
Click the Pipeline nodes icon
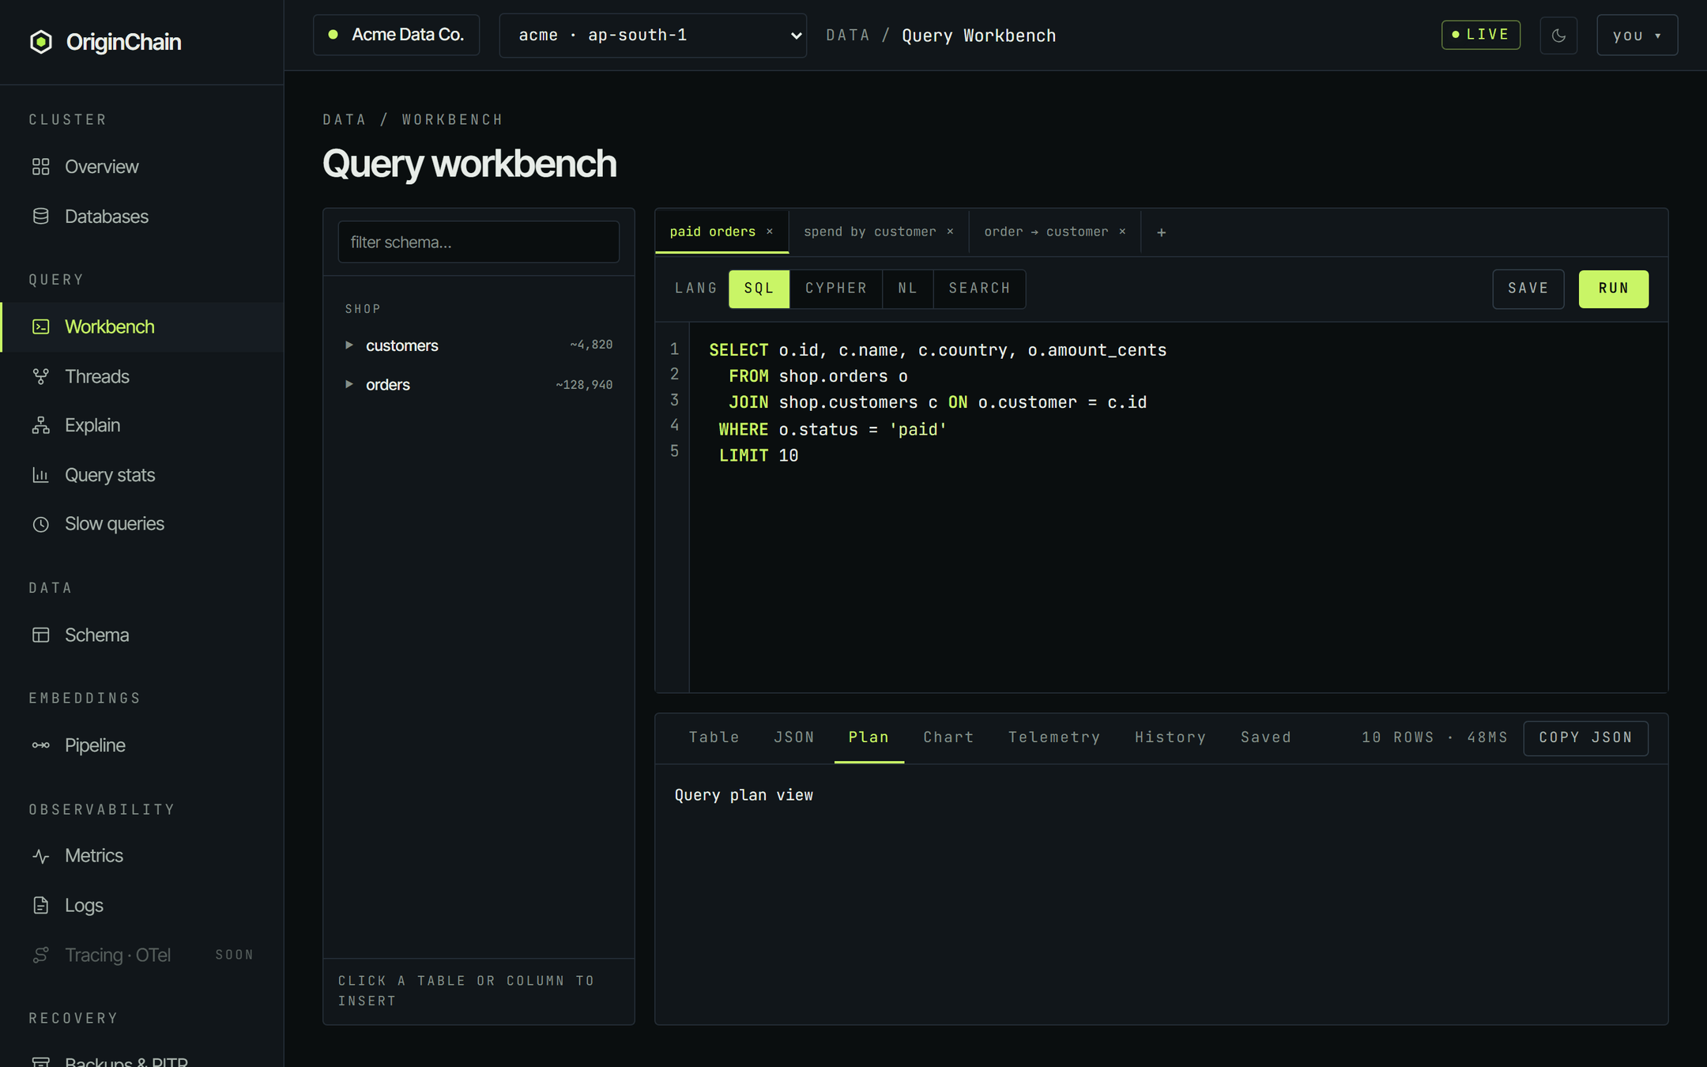coord(41,745)
